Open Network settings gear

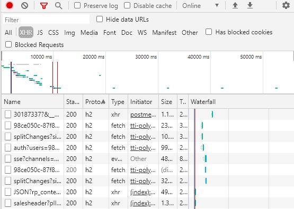[x=286, y=5]
